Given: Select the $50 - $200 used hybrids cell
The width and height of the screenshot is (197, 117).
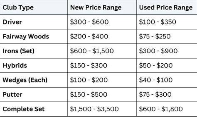Looking at the screenshot, I should pyautogui.click(x=156, y=66).
